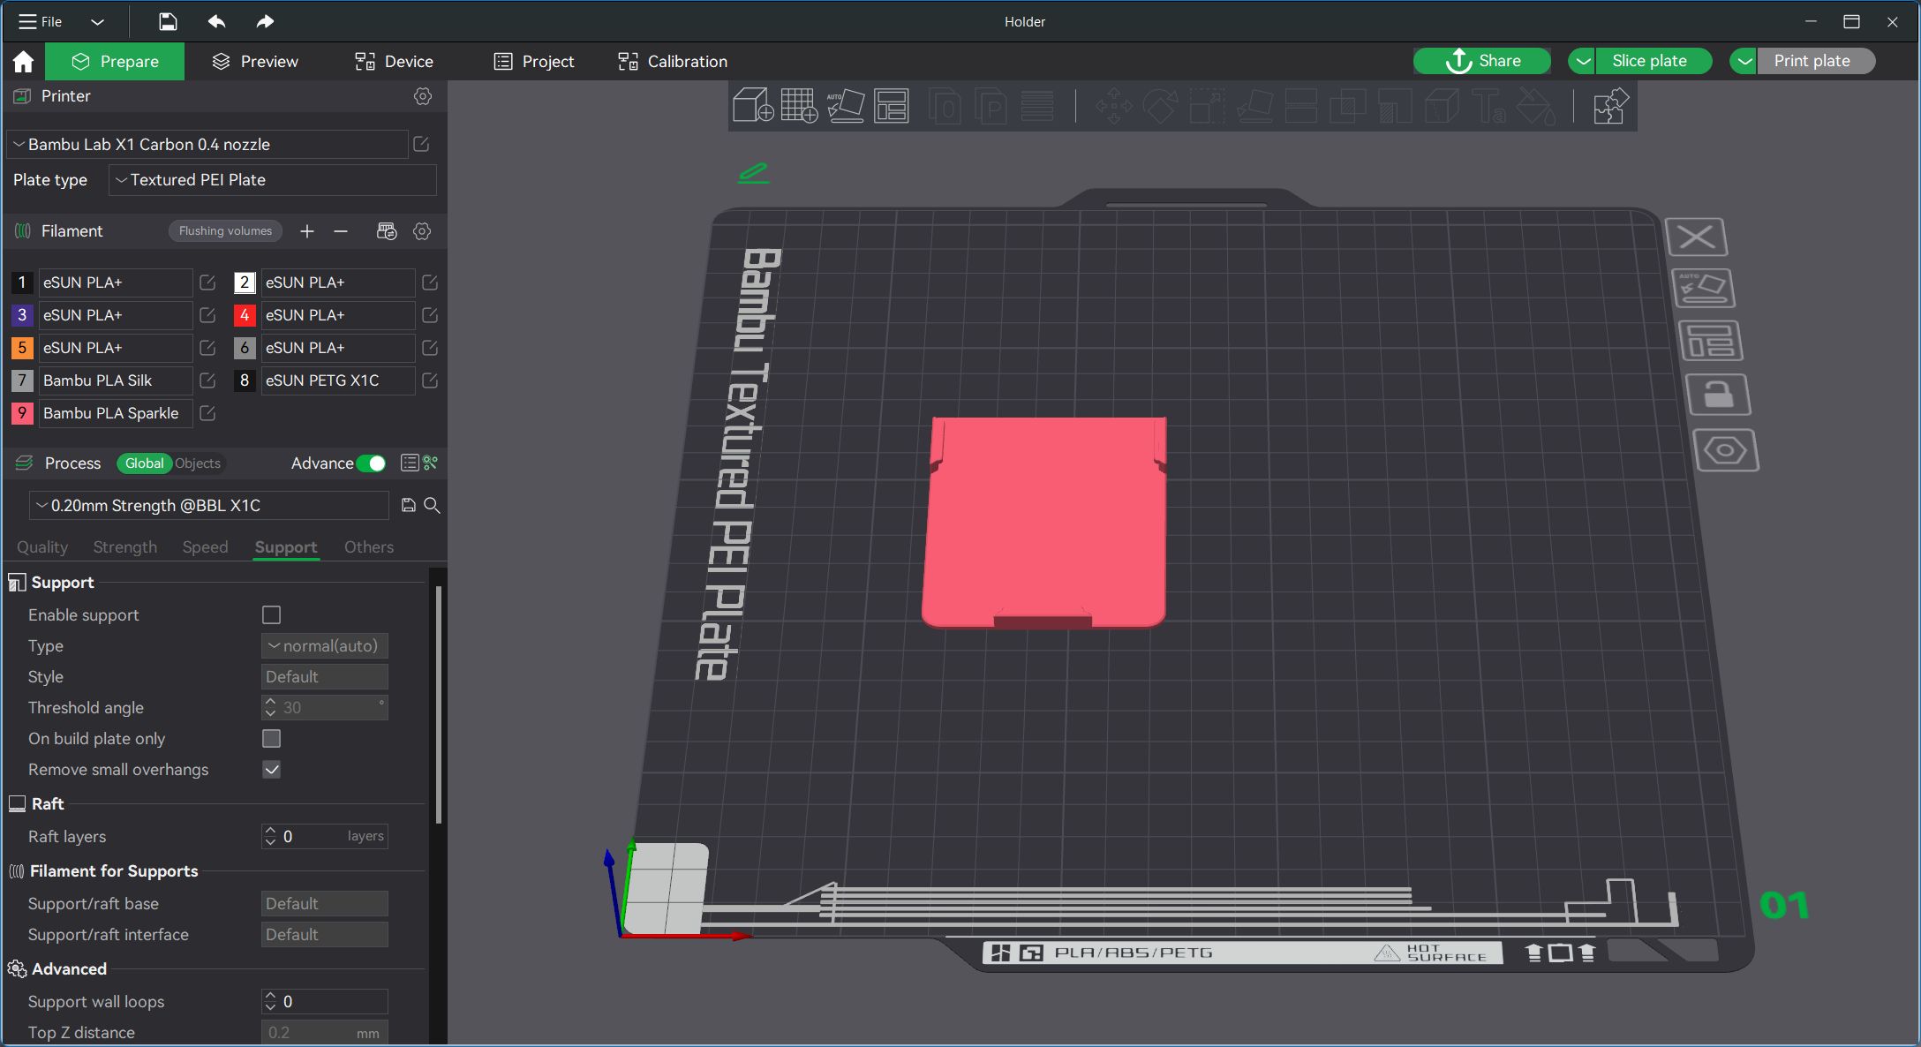Click the Slice plate button
Screen dimensions: 1921x1047
pos(1654,61)
